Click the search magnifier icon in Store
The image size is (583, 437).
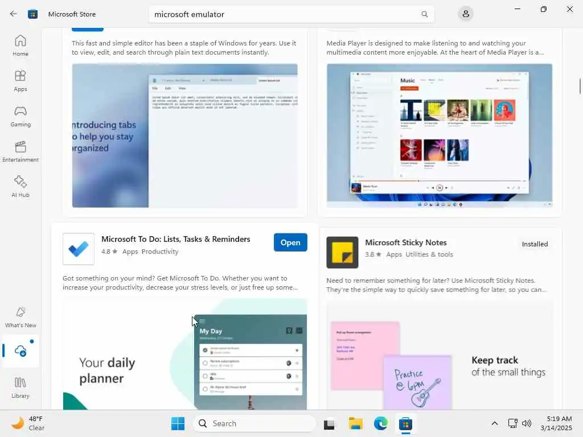coord(424,14)
